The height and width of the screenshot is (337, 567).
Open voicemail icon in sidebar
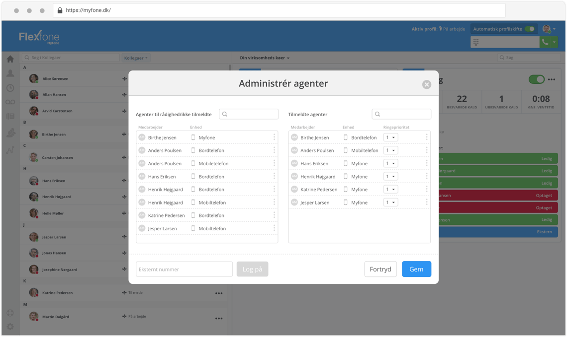pos(10,102)
